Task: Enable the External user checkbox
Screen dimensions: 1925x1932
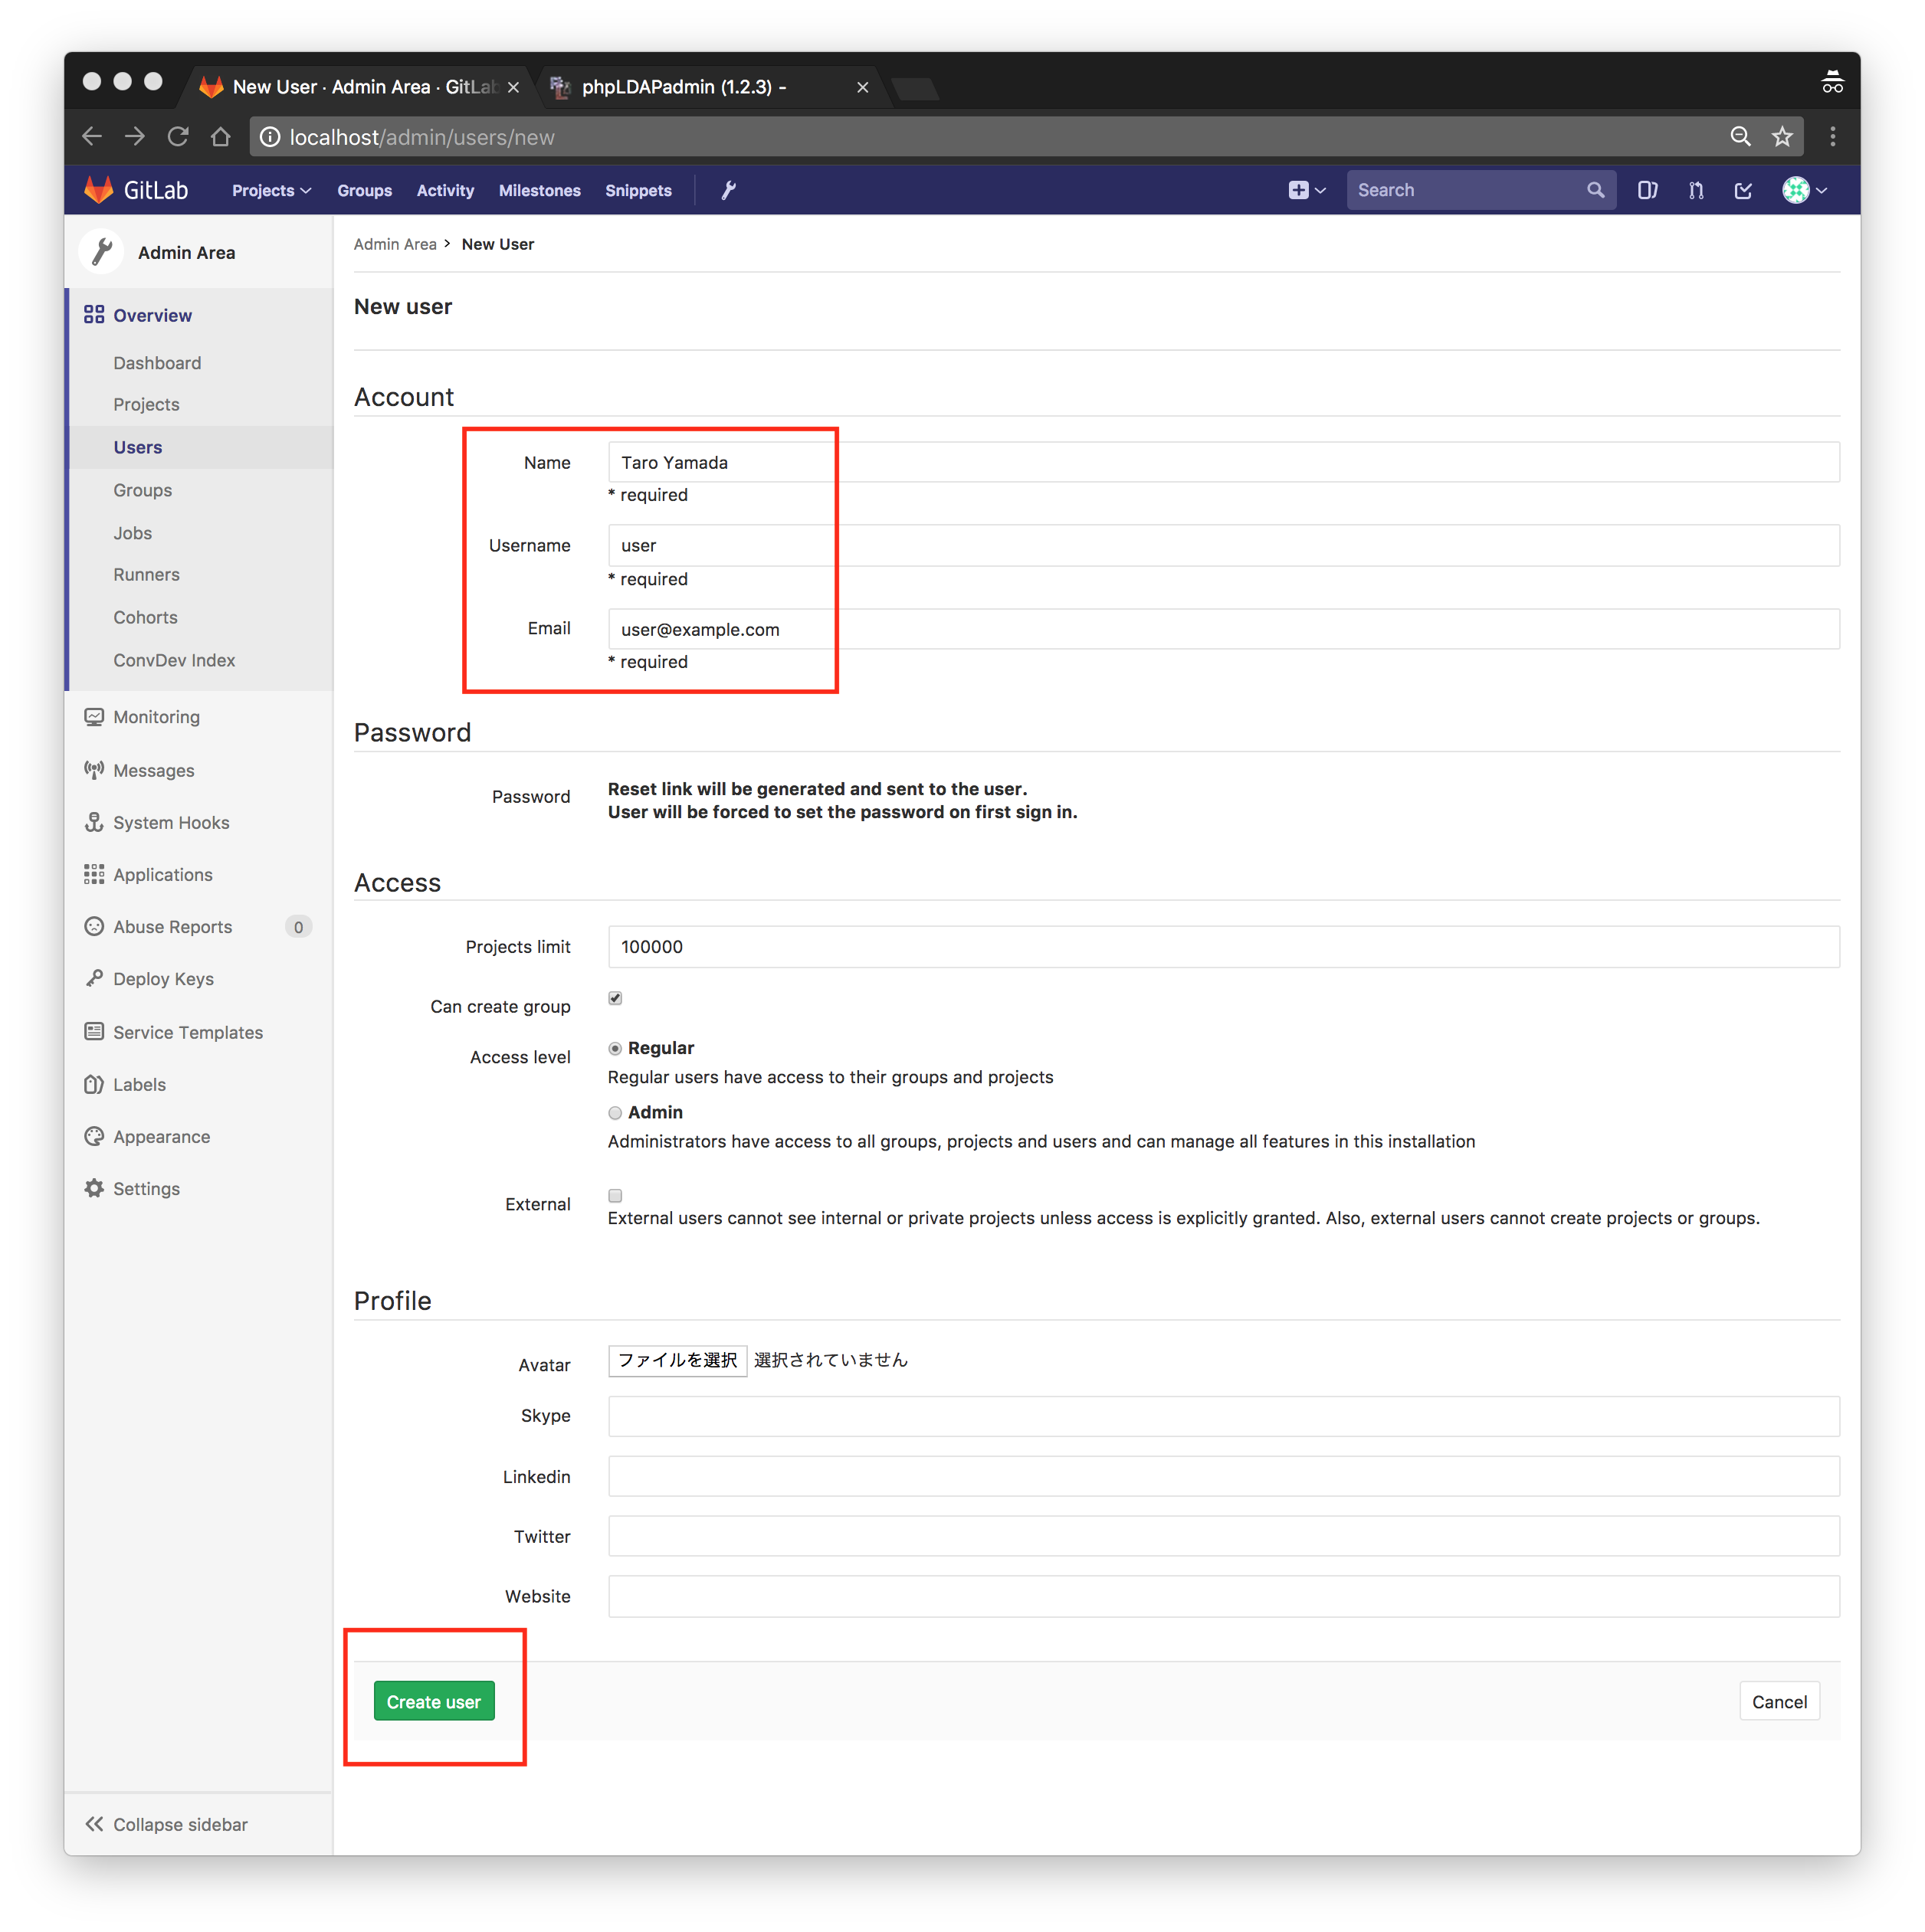Action: [x=615, y=1196]
